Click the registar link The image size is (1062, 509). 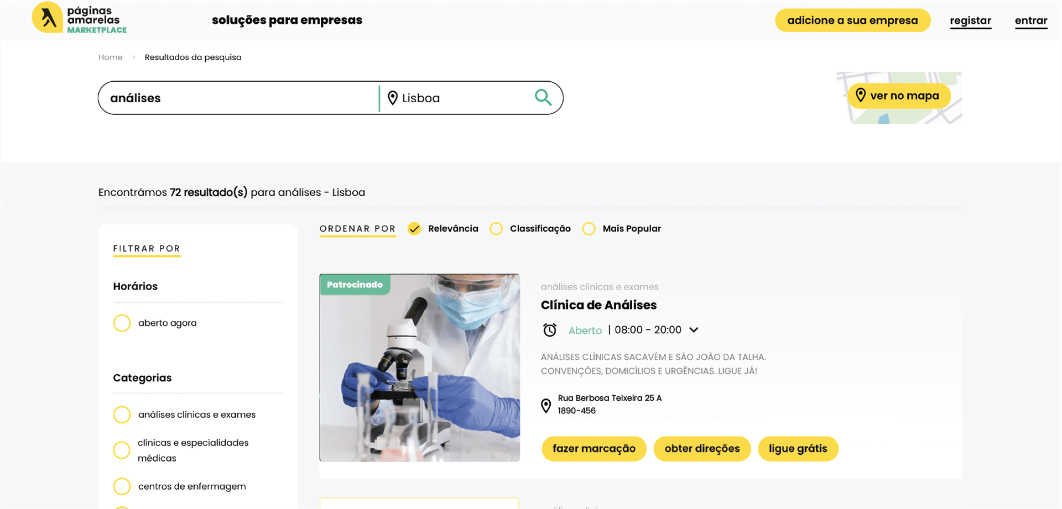pos(970,21)
